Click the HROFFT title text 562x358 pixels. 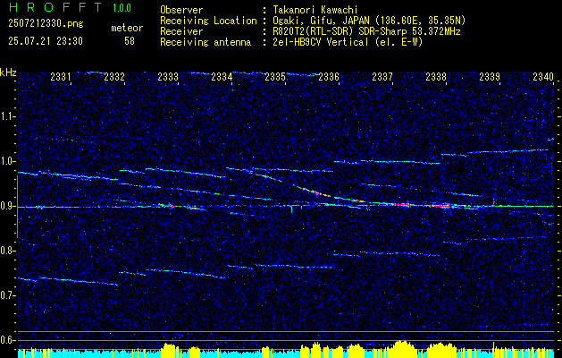pos(56,7)
